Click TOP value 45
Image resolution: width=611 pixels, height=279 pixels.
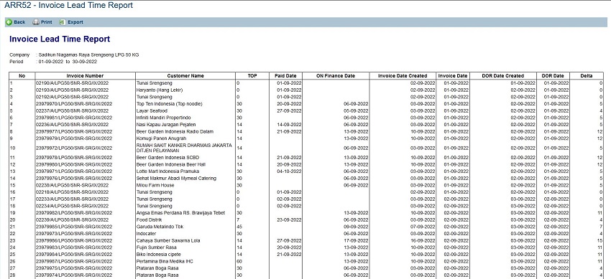(239, 227)
